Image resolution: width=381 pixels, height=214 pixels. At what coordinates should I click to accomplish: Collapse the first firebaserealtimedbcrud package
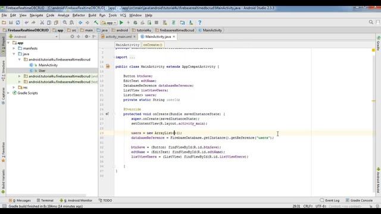(x=20, y=59)
